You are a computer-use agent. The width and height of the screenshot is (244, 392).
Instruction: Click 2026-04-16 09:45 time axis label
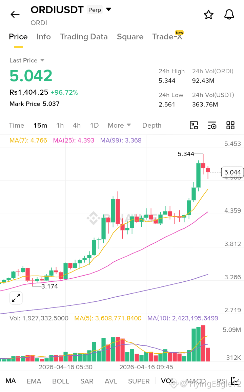(x=146, y=367)
